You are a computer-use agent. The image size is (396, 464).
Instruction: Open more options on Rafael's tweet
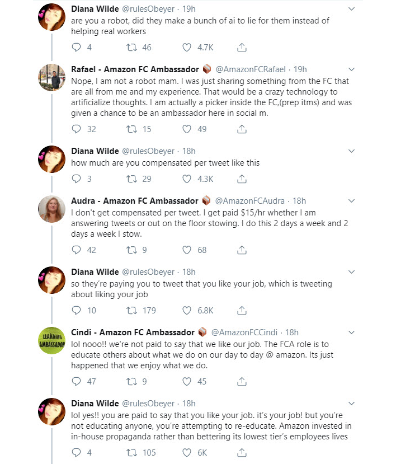coord(351,69)
